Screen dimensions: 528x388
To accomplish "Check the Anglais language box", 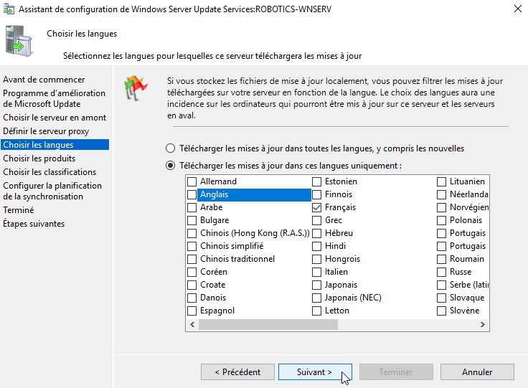I will tap(192, 194).
